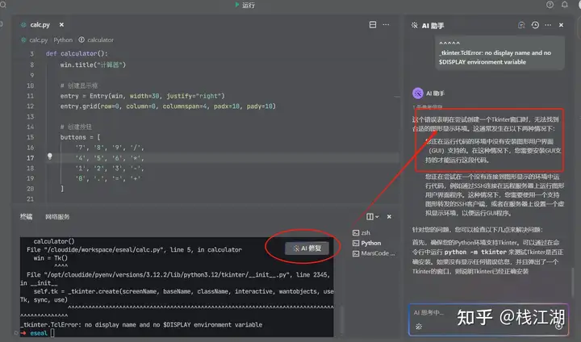581x342 pixels.
Task: Click the MarsCode terminal icon
Action: [x=356, y=253]
